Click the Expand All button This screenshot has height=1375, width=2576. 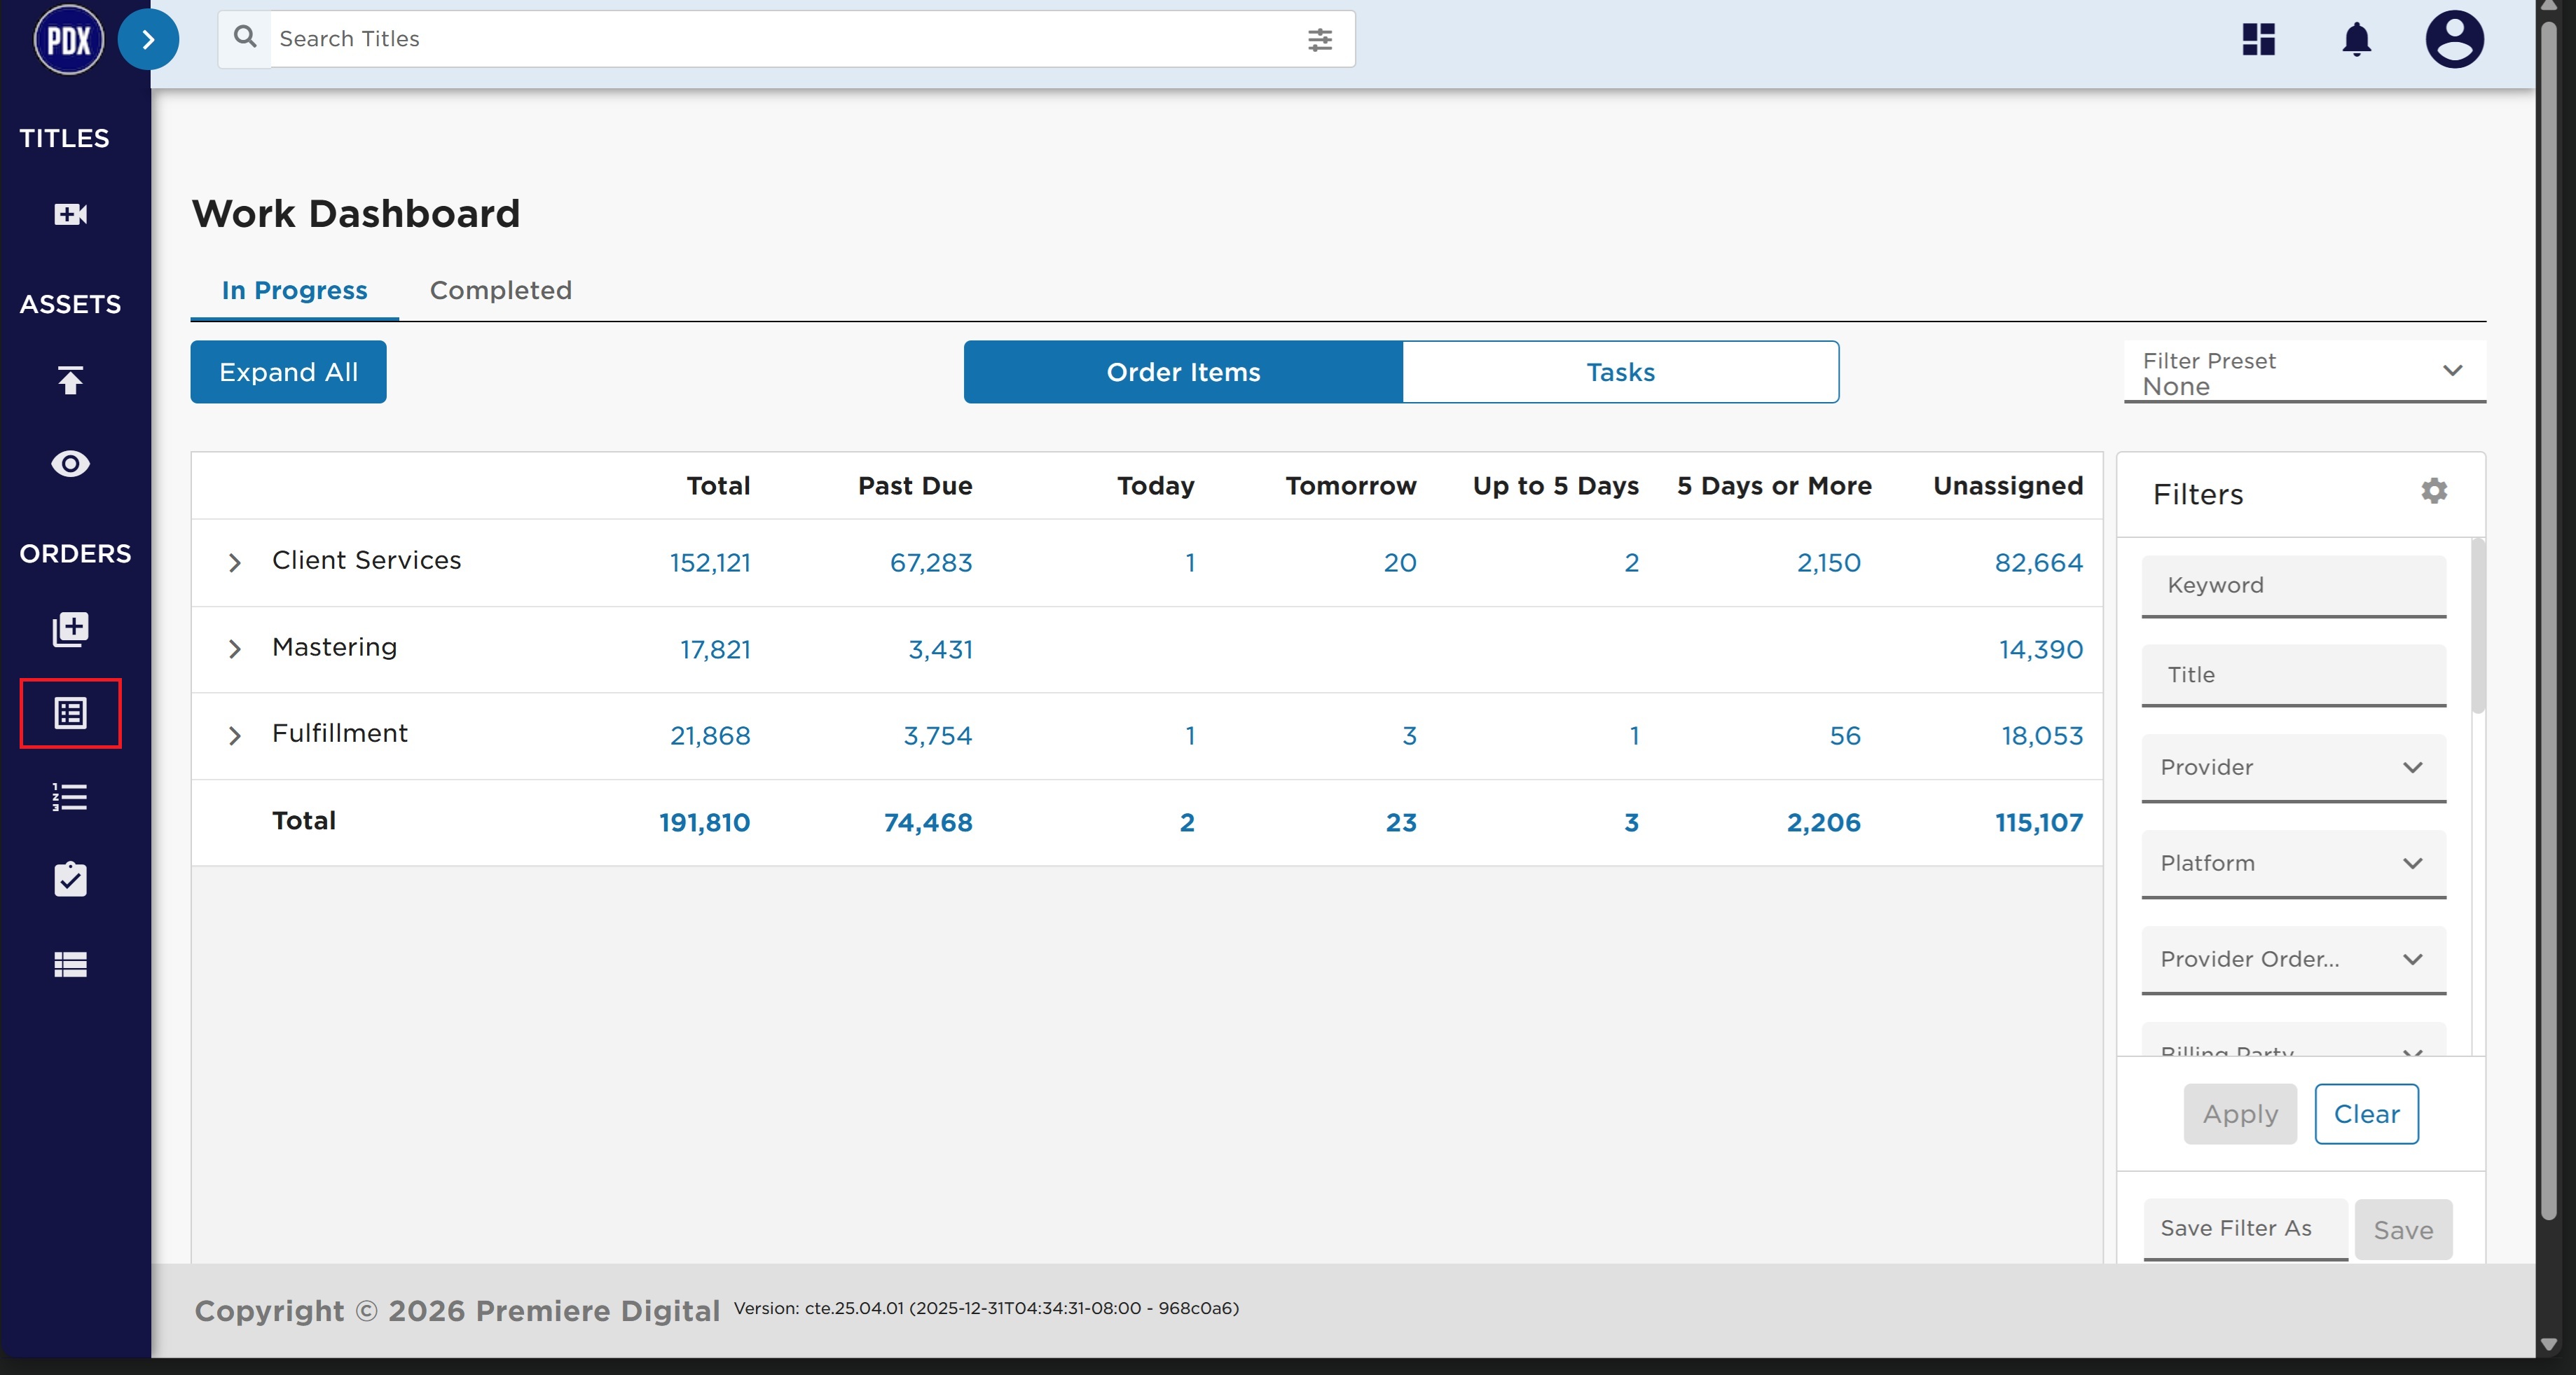[x=288, y=372]
